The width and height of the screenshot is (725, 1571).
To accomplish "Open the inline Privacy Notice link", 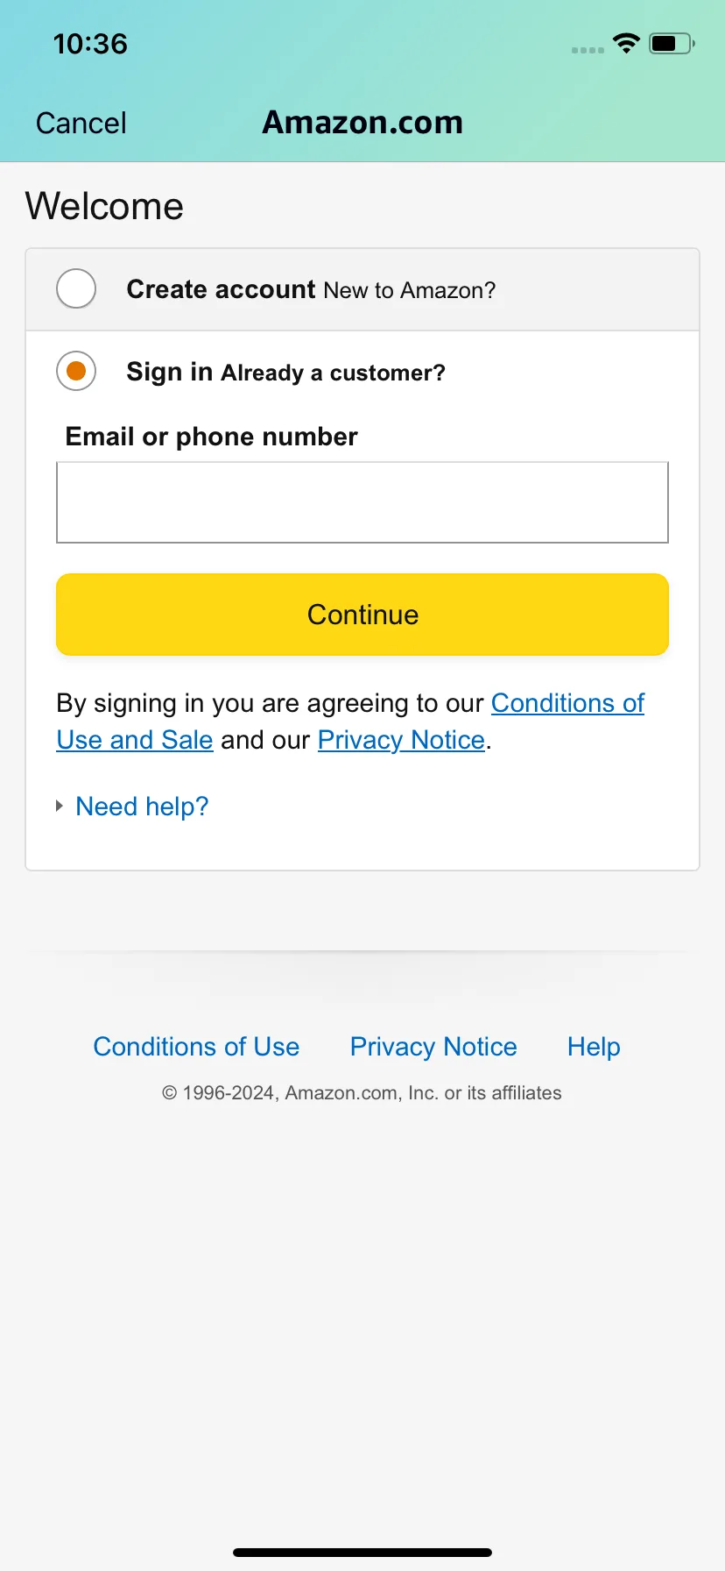I will tap(401, 740).
